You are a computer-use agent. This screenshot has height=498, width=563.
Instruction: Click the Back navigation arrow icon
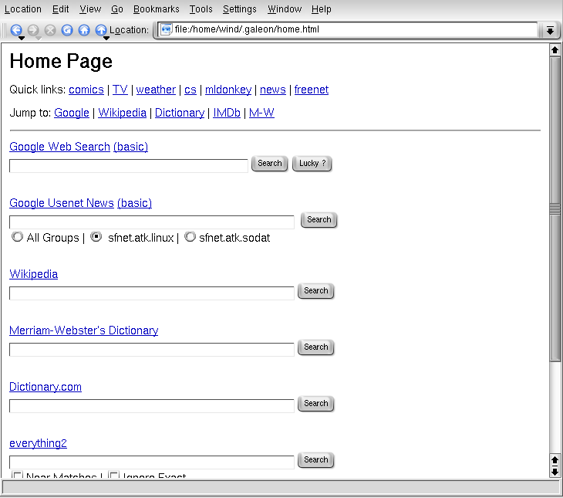16,29
